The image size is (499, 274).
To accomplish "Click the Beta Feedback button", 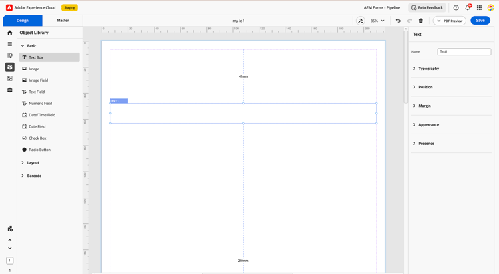I will tap(427, 7).
